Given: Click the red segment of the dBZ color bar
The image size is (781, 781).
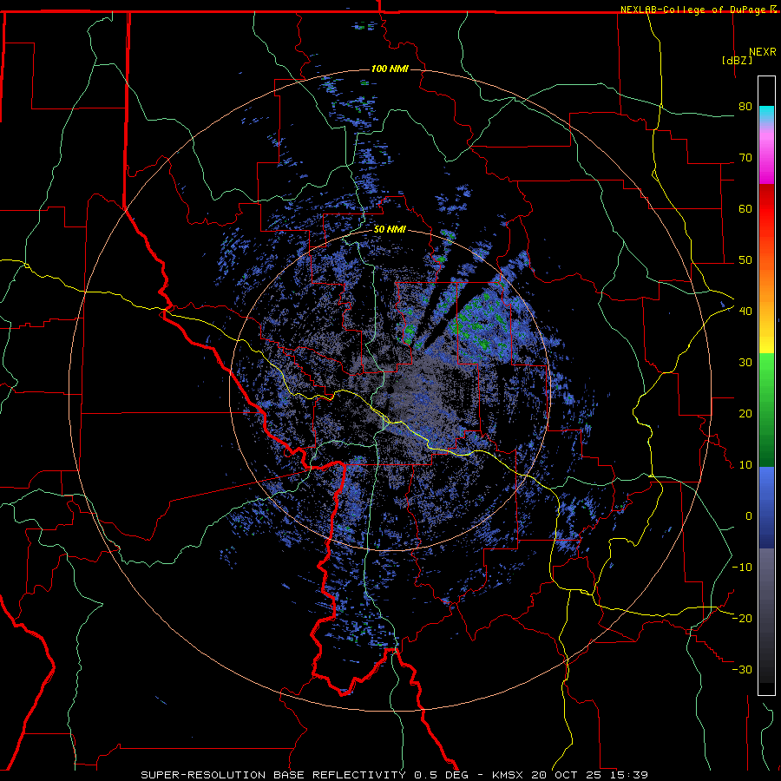Looking at the screenshot, I should click(766, 209).
